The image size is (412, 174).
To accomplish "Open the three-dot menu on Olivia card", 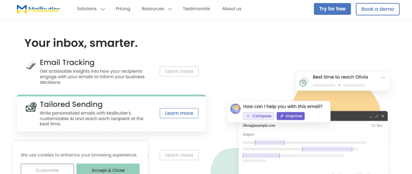I will click(x=383, y=77).
